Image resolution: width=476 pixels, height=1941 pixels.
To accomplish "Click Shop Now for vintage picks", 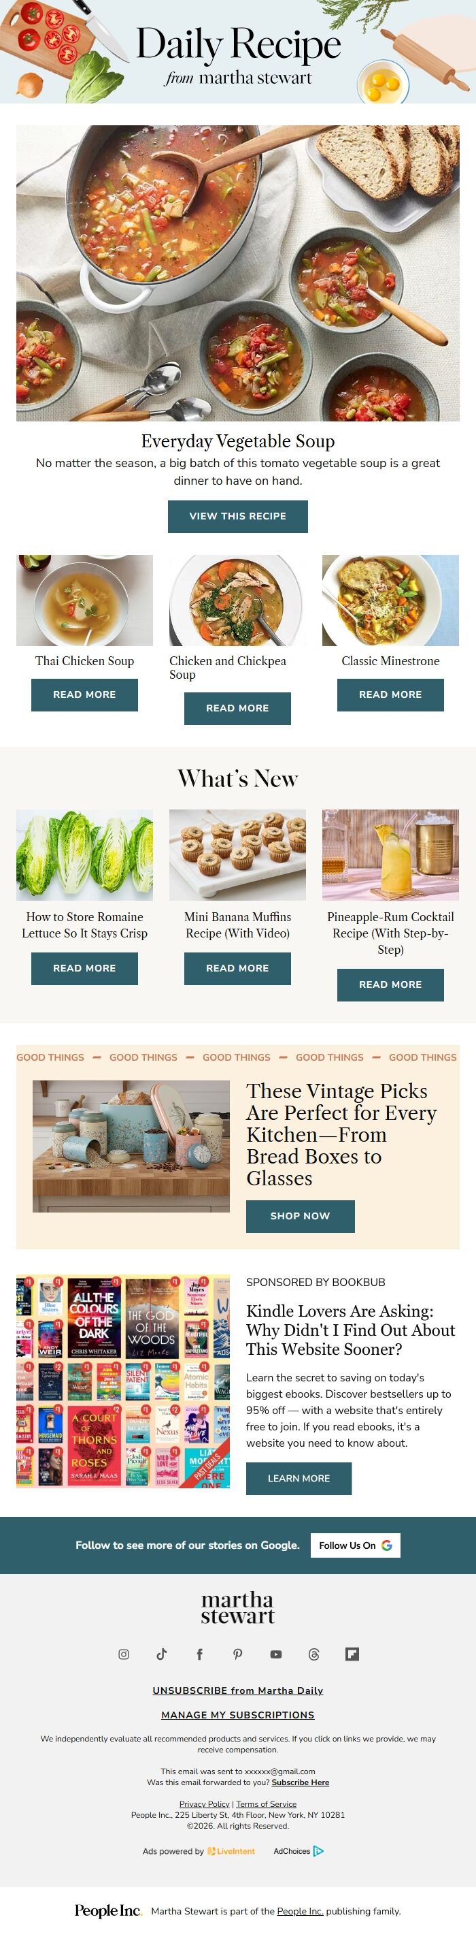I will coord(301,1215).
